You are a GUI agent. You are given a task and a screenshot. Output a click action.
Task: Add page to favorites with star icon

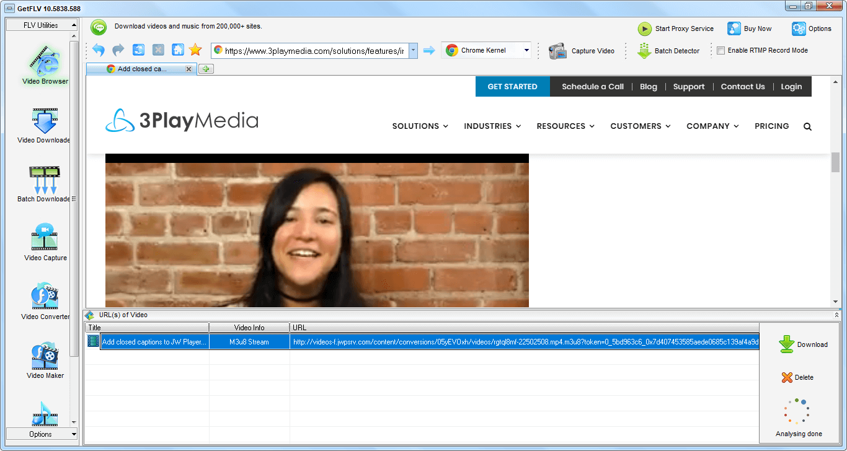[195, 50]
